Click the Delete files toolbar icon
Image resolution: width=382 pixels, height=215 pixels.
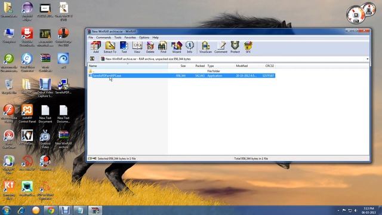(150, 47)
